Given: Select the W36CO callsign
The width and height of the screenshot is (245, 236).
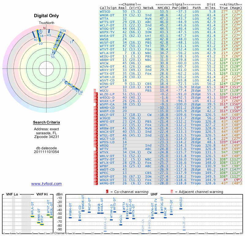Looking at the screenshot, I should [x=105, y=118].
